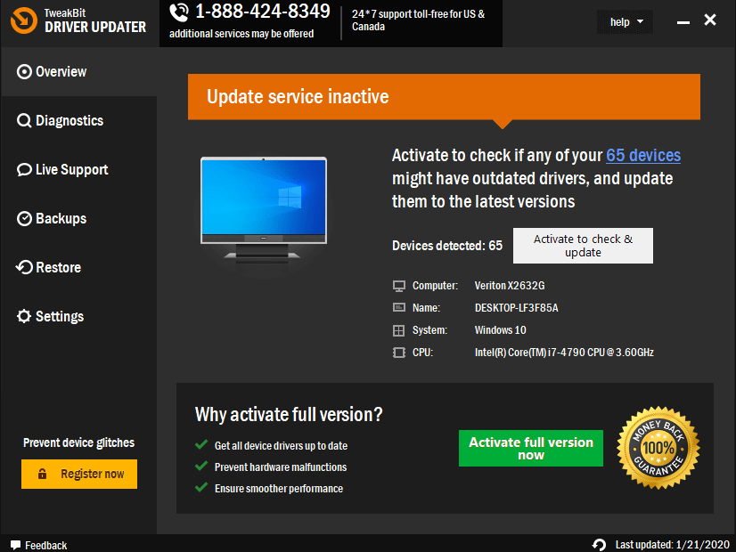Image resolution: width=736 pixels, height=552 pixels.
Task: Open the help dropdown
Action: [x=625, y=21]
